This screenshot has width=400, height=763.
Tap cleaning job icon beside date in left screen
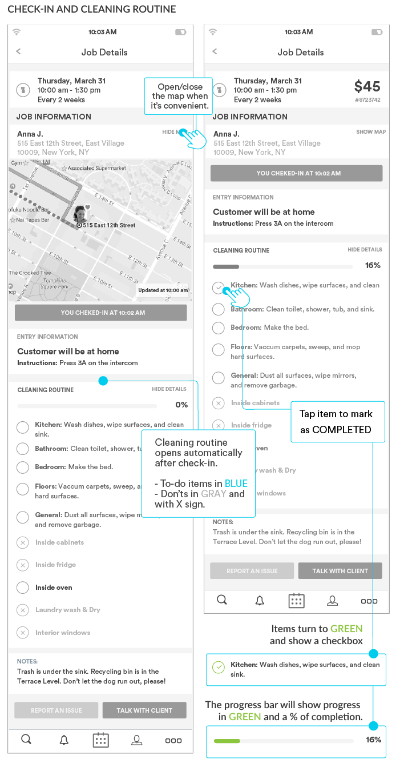(23, 90)
